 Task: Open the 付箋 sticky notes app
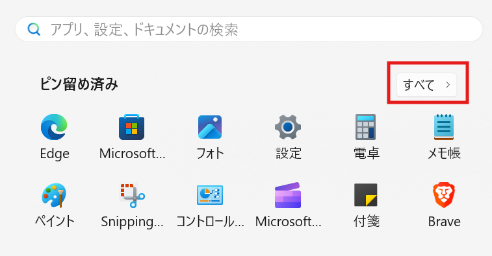(365, 195)
